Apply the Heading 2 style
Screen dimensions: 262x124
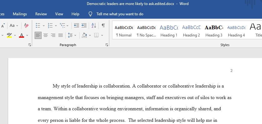(x=191, y=31)
